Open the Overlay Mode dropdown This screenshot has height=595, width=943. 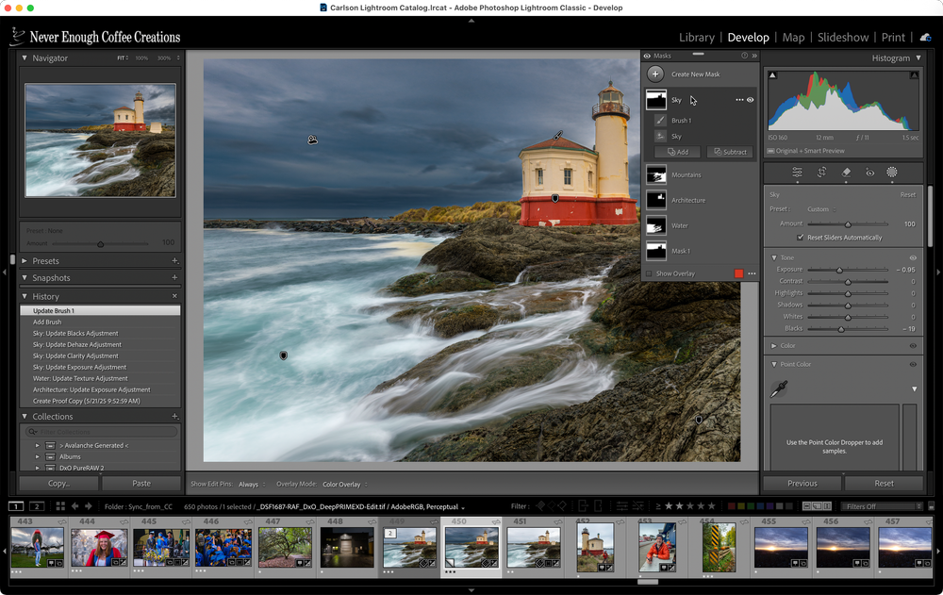344,484
